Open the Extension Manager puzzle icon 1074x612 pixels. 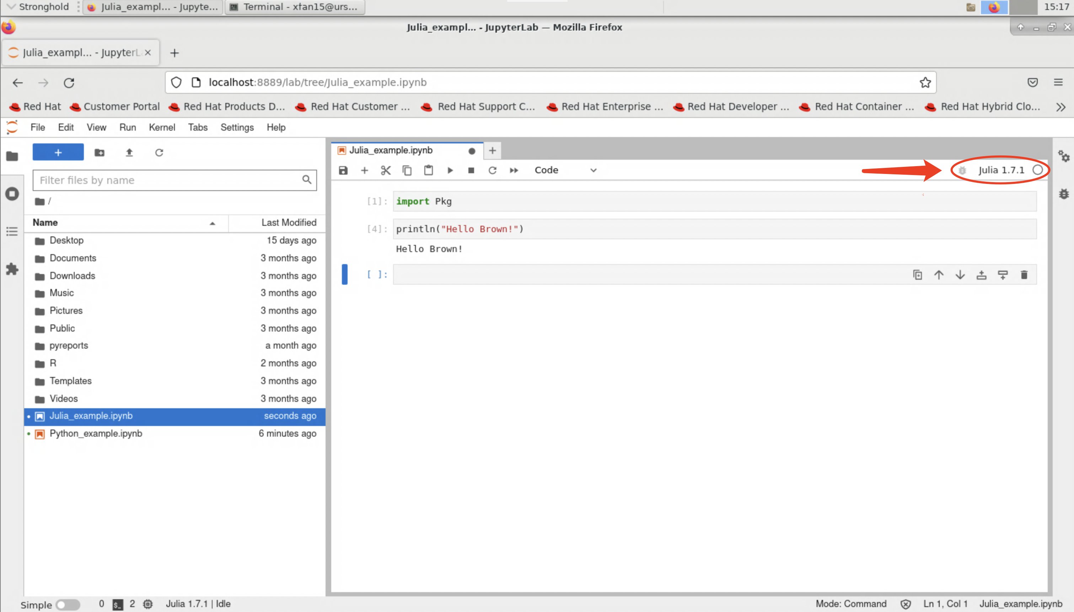[12, 269]
